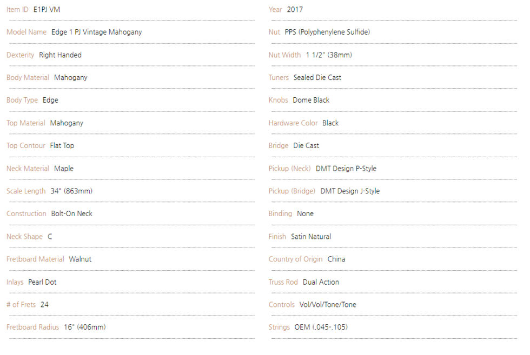Select the 'Satin Natural' value
This screenshot has width=530, height=355.
[x=311, y=237]
